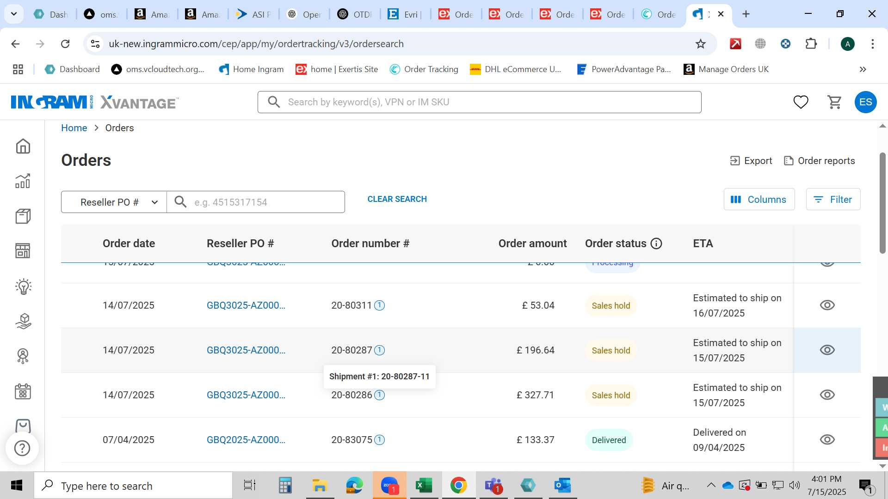This screenshot has width=888, height=499.
Task: Open the ES user profile avatar
Action: tap(865, 102)
